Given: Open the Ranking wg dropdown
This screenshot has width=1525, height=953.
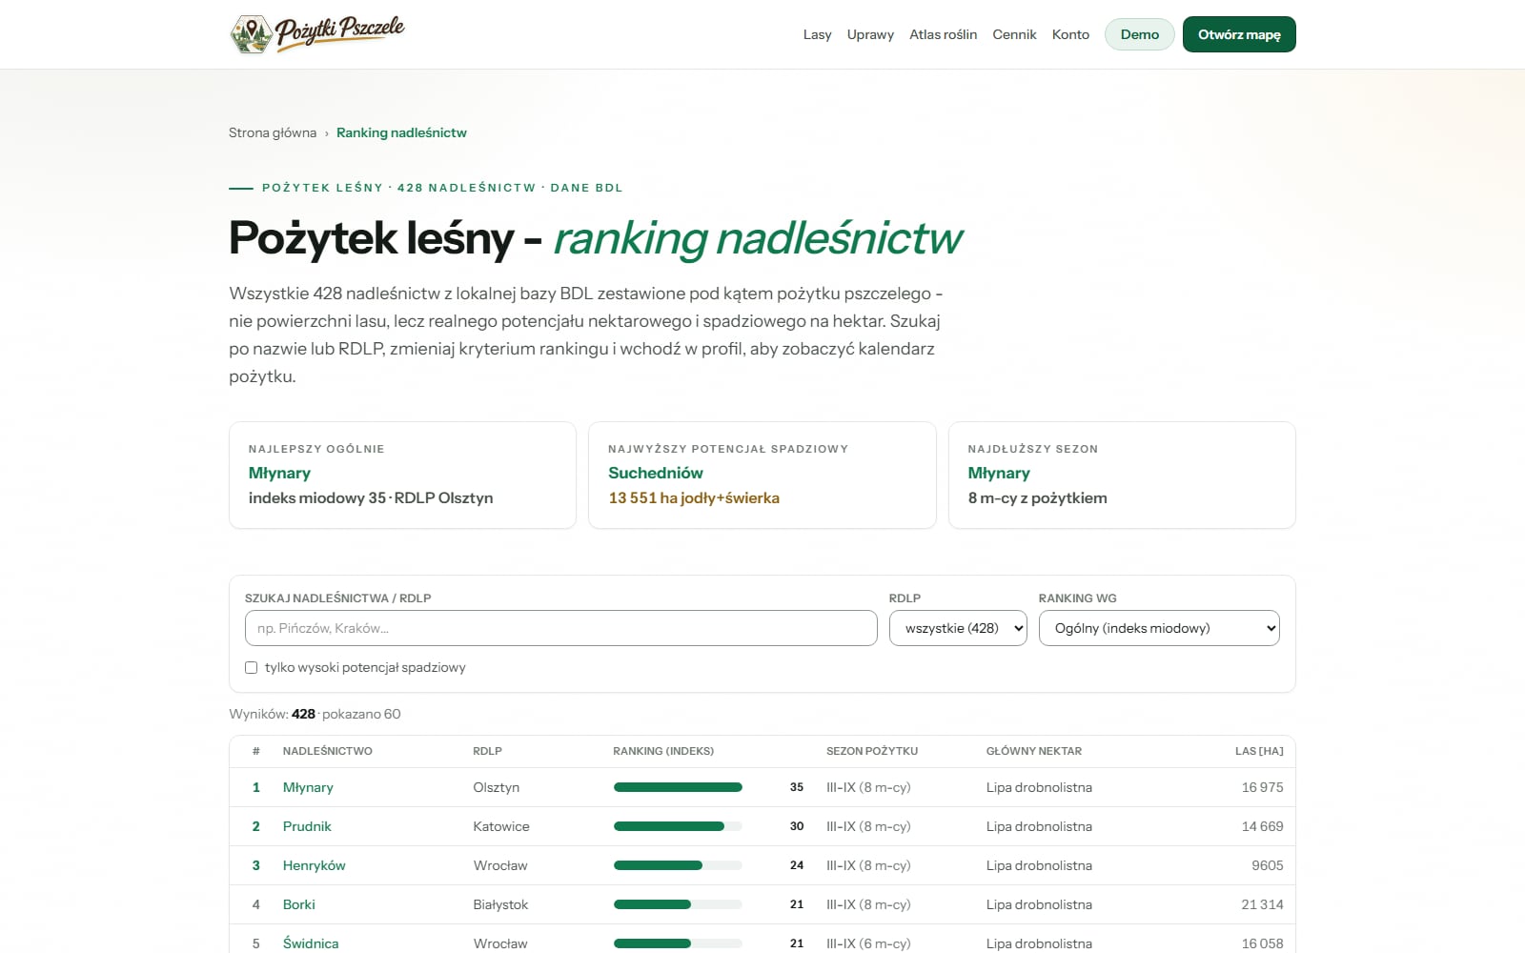Looking at the screenshot, I should pos(1159,628).
